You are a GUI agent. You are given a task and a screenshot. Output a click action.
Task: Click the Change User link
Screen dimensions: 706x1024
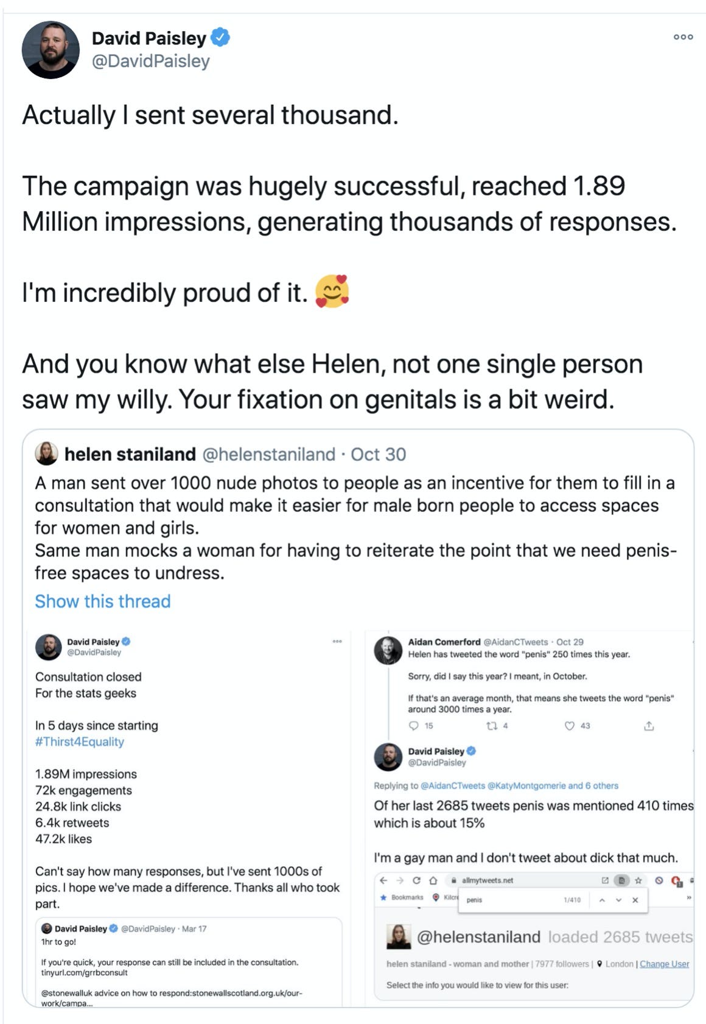click(664, 964)
